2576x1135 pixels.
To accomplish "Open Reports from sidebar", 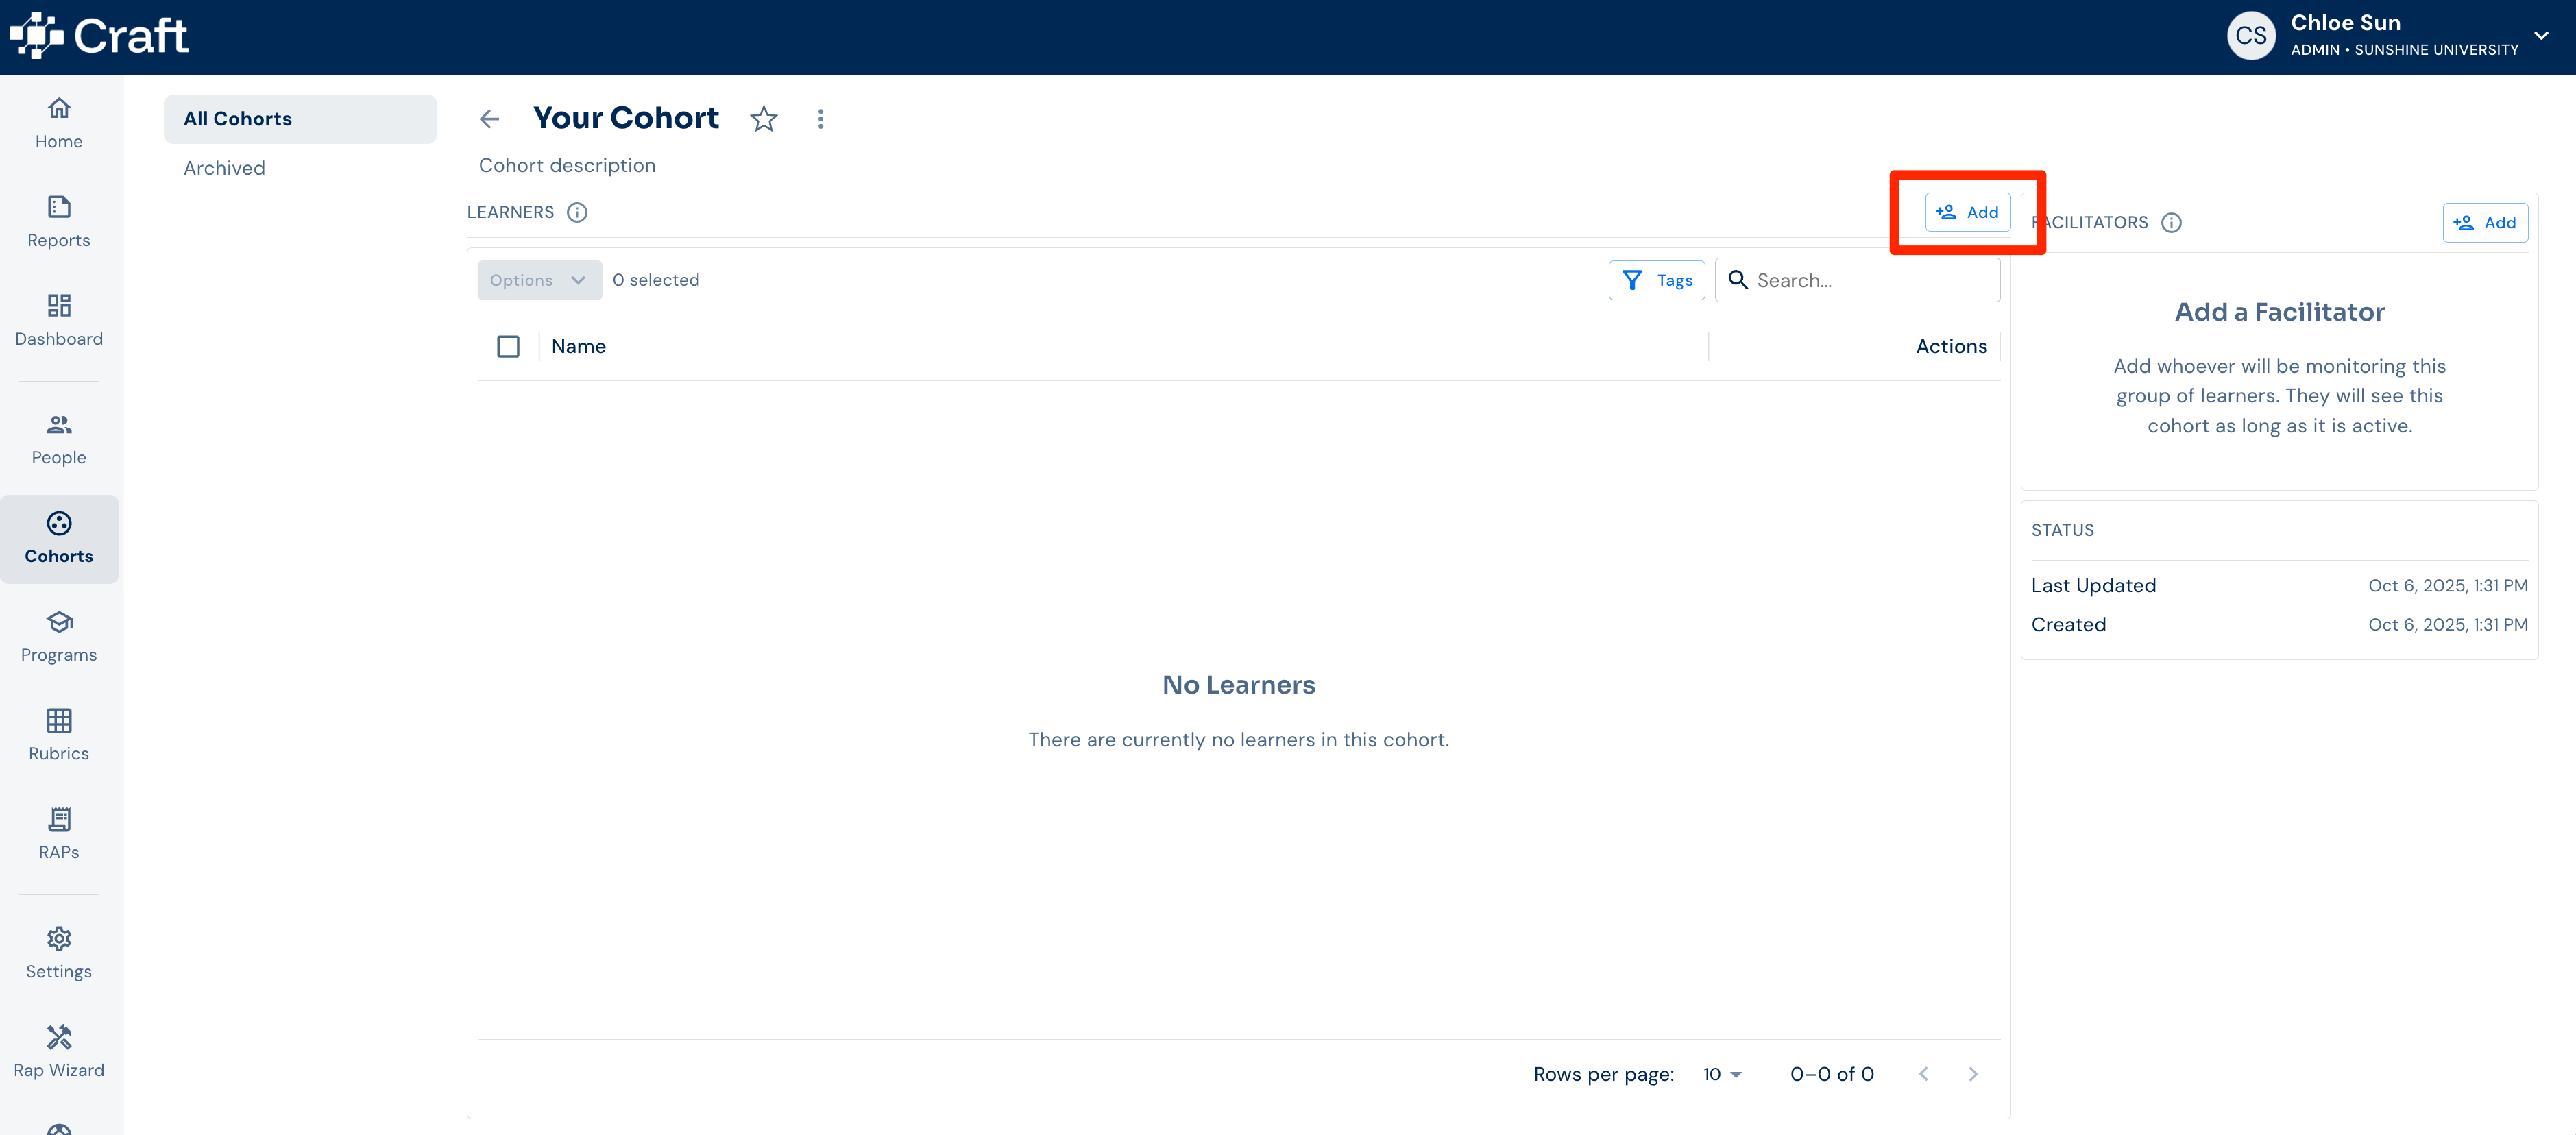I will coord(59,222).
